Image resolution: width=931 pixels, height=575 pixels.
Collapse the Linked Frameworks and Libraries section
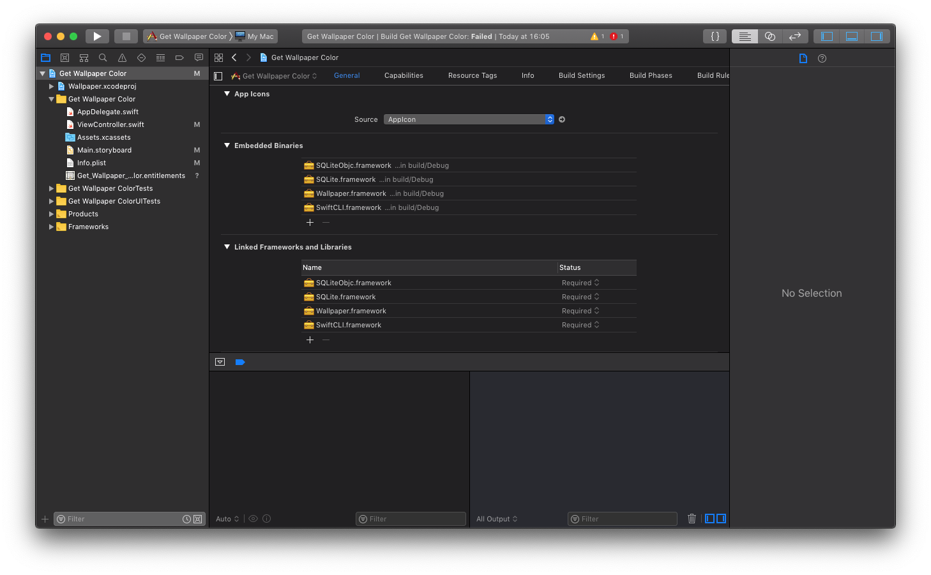227,247
